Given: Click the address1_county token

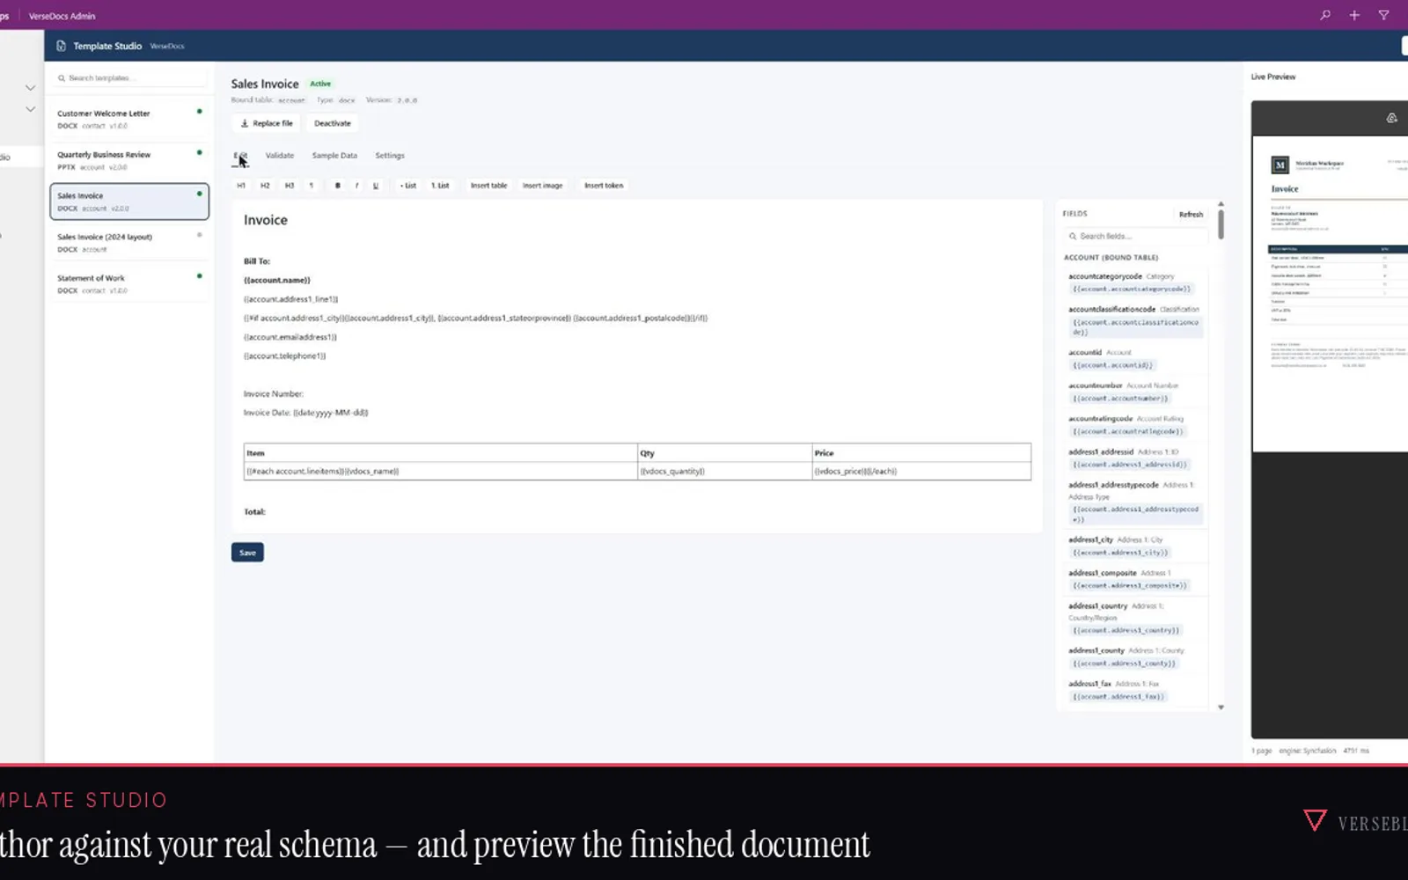Looking at the screenshot, I should [1124, 664].
